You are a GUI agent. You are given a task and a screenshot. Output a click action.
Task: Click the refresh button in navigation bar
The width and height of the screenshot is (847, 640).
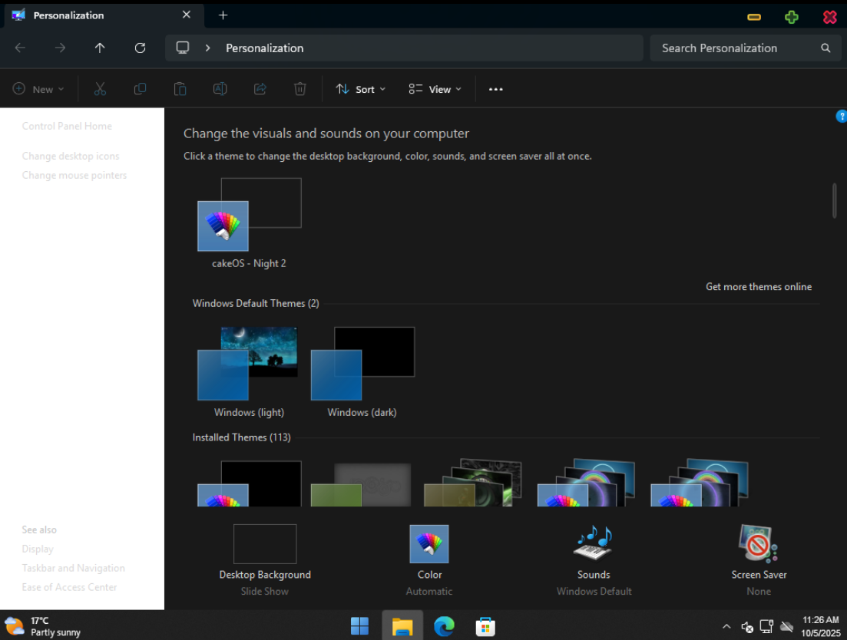(140, 48)
